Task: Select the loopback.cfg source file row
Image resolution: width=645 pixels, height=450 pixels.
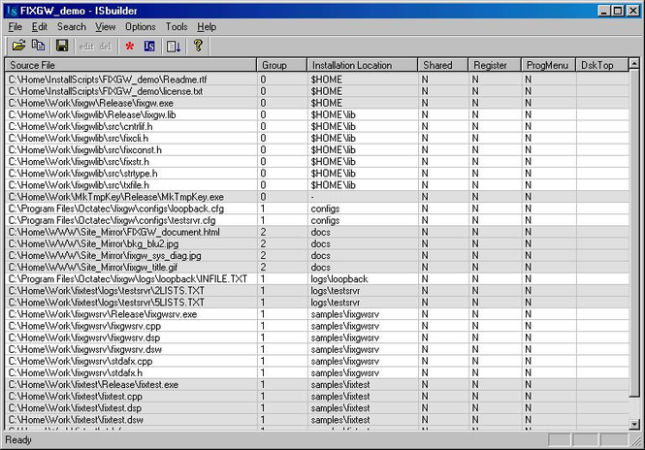Action: [x=317, y=209]
